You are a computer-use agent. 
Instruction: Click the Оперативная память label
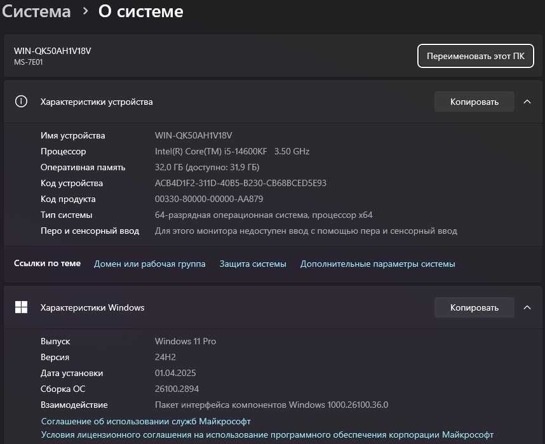pyautogui.click(x=83, y=168)
